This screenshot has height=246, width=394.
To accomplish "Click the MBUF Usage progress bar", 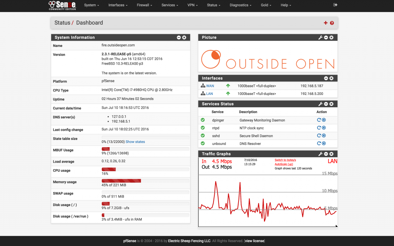I will [145, 149].
